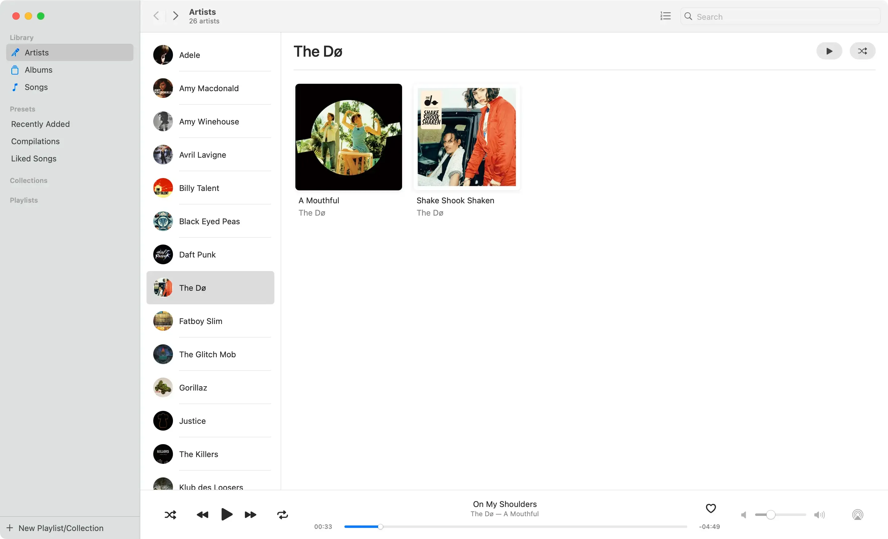Expand the Presets section
Viewport: 888px width, 539px height.
[22, 109]
